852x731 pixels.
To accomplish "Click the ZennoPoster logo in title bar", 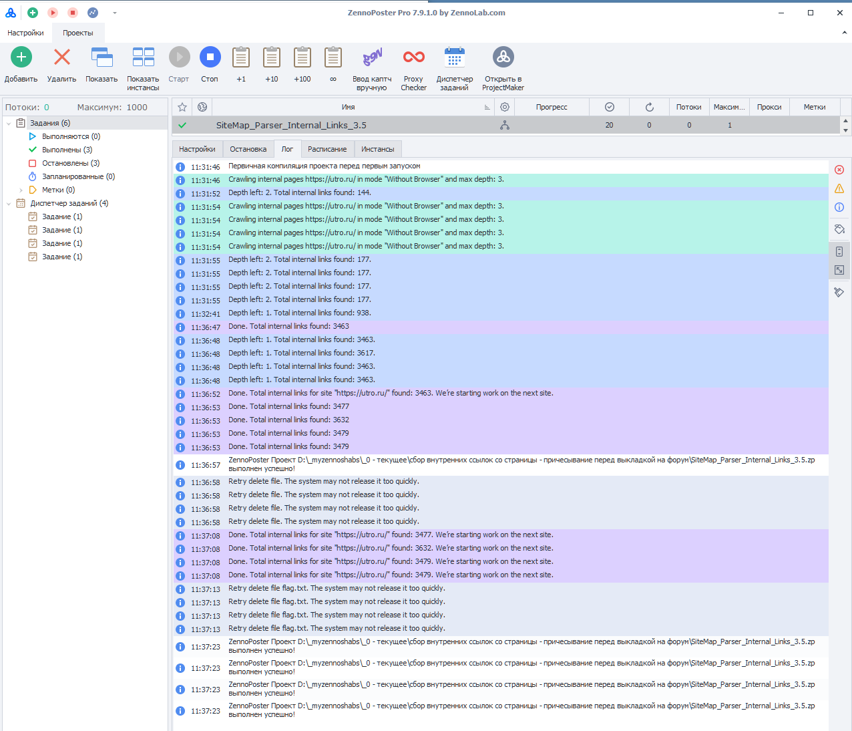I will coord(11,13).
